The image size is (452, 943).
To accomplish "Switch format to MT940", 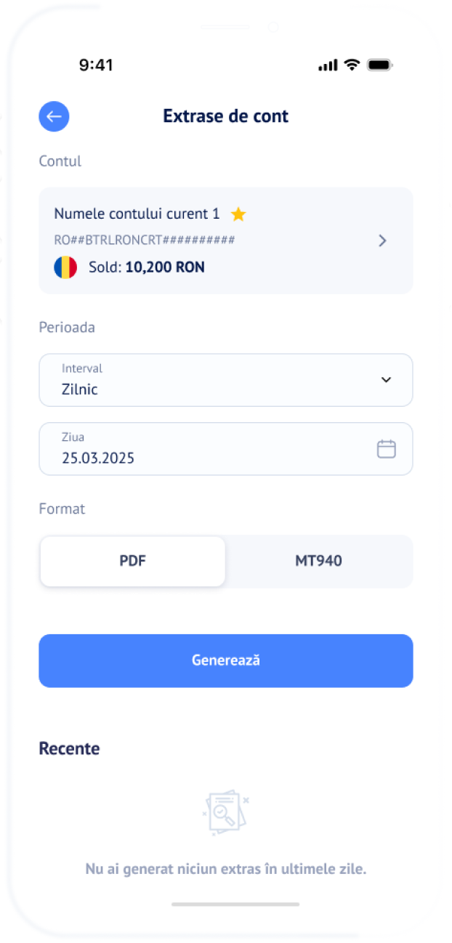I will (x=318, y=561).
